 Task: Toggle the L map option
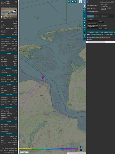click(x=84, y=13)
